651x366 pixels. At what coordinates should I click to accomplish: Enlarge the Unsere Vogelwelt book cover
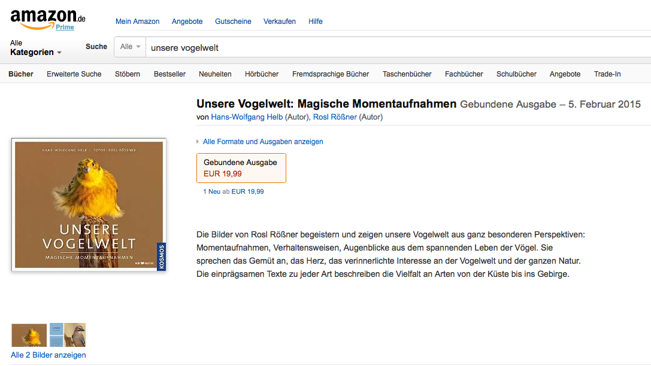[89, 205]
